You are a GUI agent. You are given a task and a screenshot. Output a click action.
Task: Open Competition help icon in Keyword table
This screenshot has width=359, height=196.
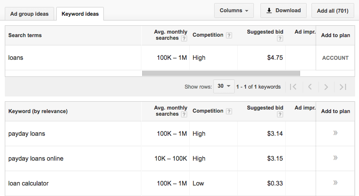(x=229, y=111)
